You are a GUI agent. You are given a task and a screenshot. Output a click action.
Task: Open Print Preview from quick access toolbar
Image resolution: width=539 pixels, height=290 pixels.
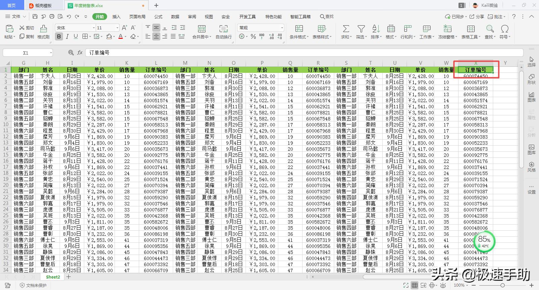pyautogui.click(x=60, y=17)
